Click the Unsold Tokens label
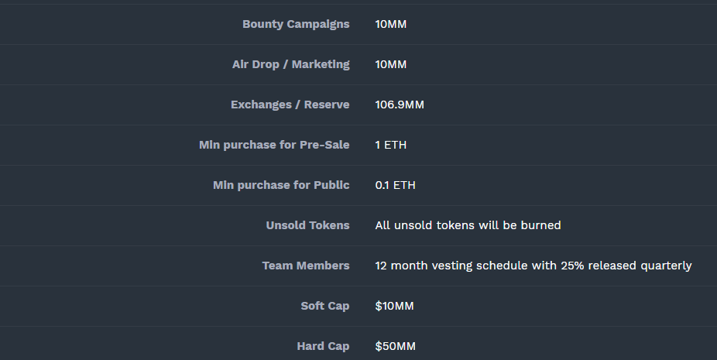The width and height of the screenshot is (717, 360). coord(307,225)
